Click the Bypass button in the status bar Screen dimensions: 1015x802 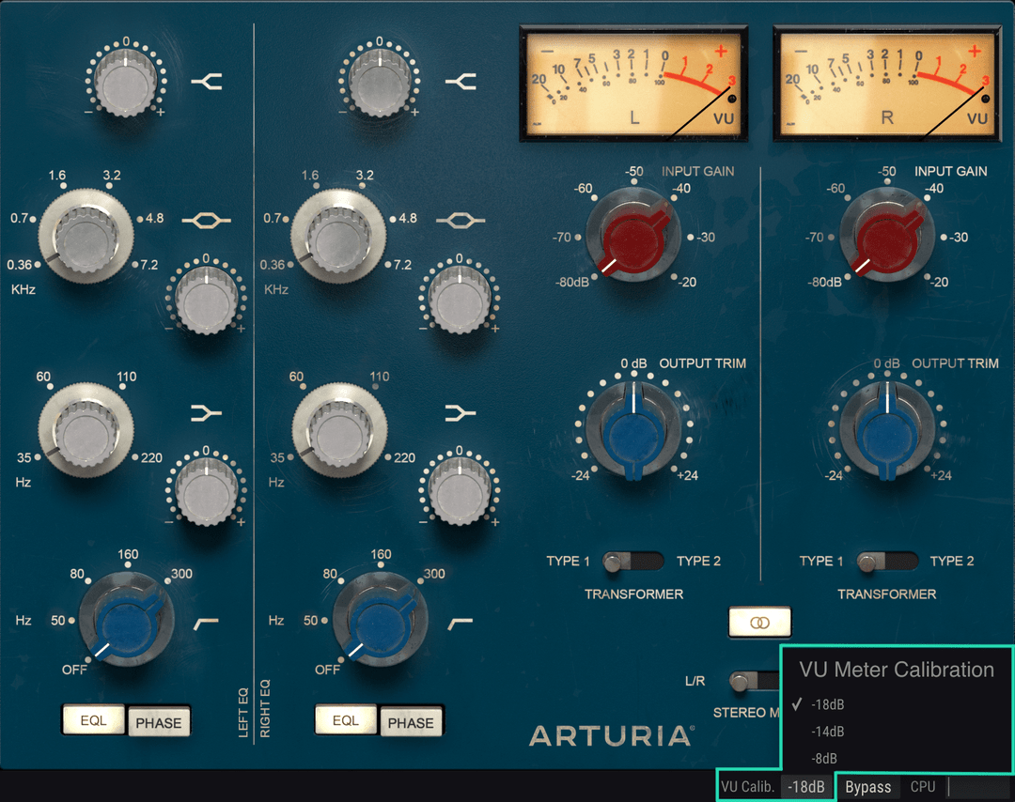pyautogui.click(x=868, y=787)
